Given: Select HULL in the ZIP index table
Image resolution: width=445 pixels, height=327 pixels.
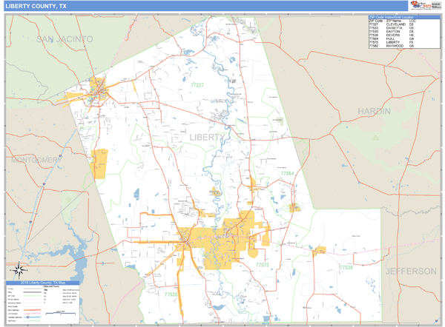Looking at the screenshot, I should tap(391, 38).
